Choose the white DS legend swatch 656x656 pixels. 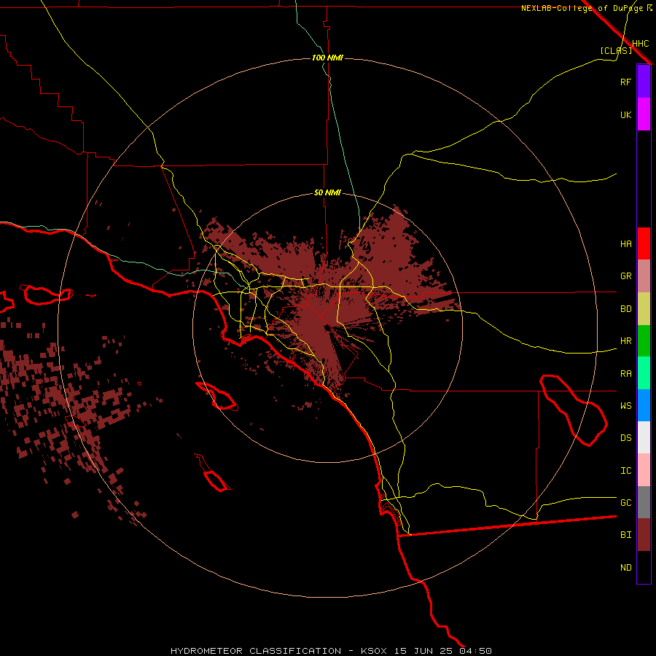644,437
